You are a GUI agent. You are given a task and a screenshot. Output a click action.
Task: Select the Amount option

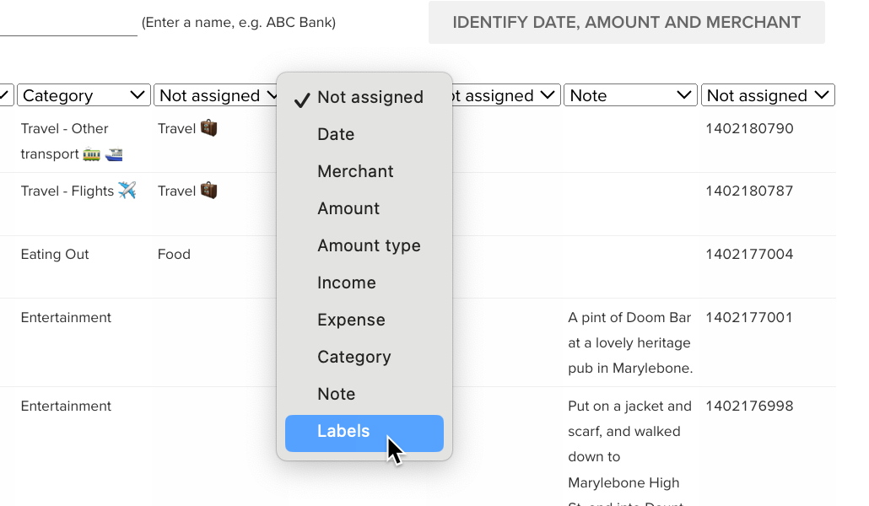pos(348,209)
